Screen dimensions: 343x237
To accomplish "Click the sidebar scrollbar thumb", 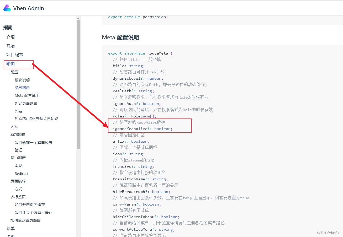I will pos(78,84).
